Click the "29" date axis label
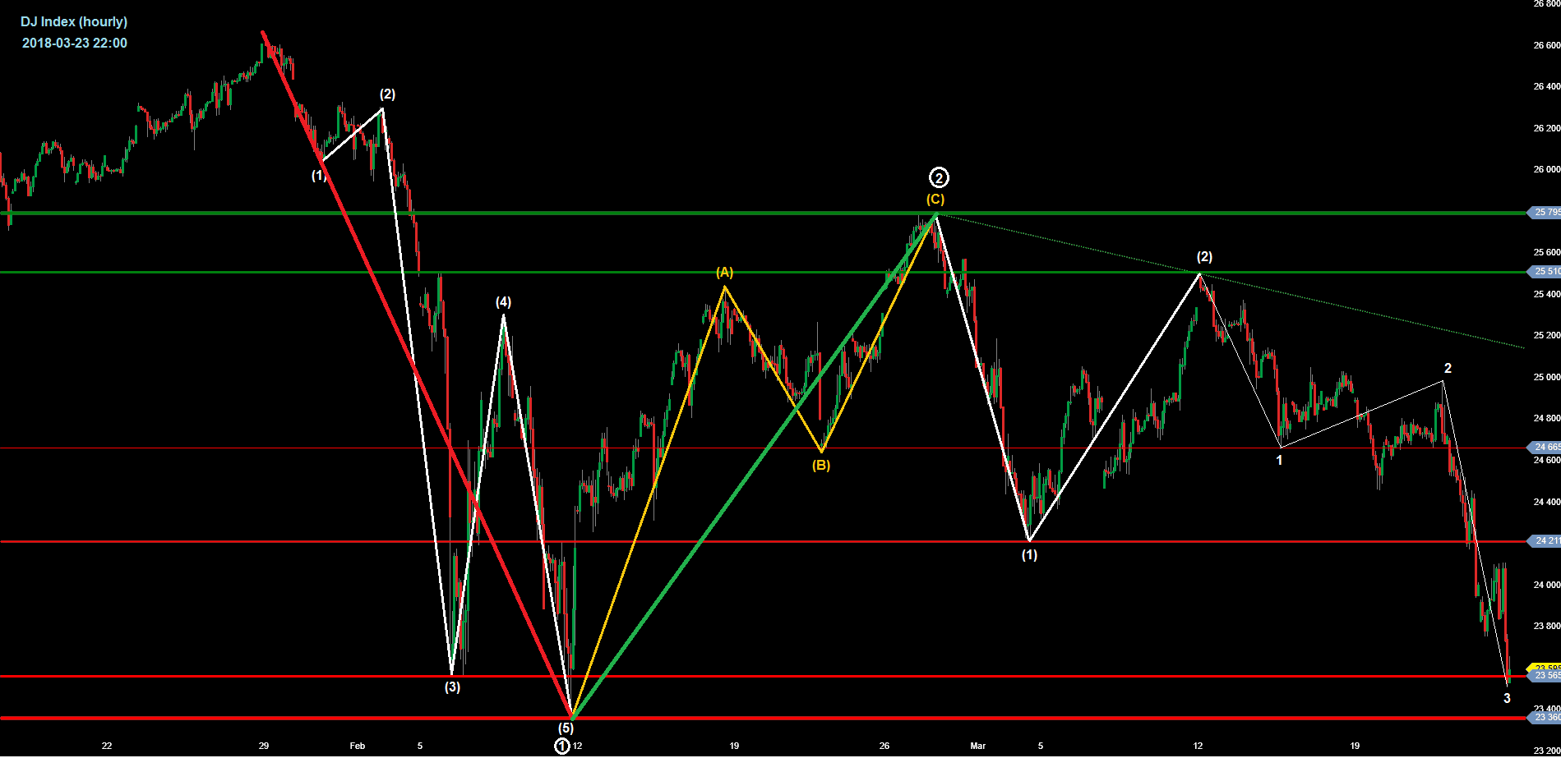 coord(264,747)
